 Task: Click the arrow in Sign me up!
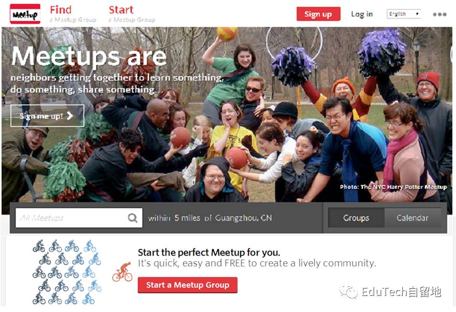70,116
